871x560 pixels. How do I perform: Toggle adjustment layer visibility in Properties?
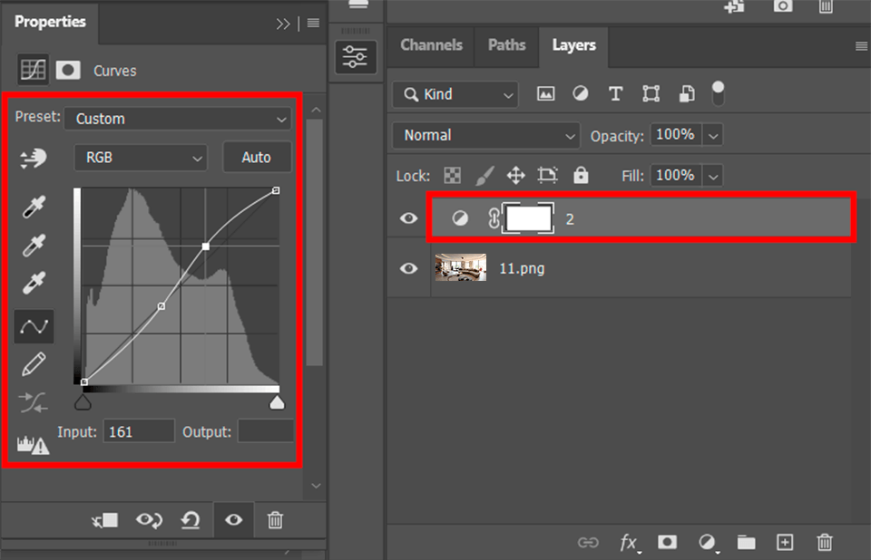pyautogui.click(x=234, y=520)
